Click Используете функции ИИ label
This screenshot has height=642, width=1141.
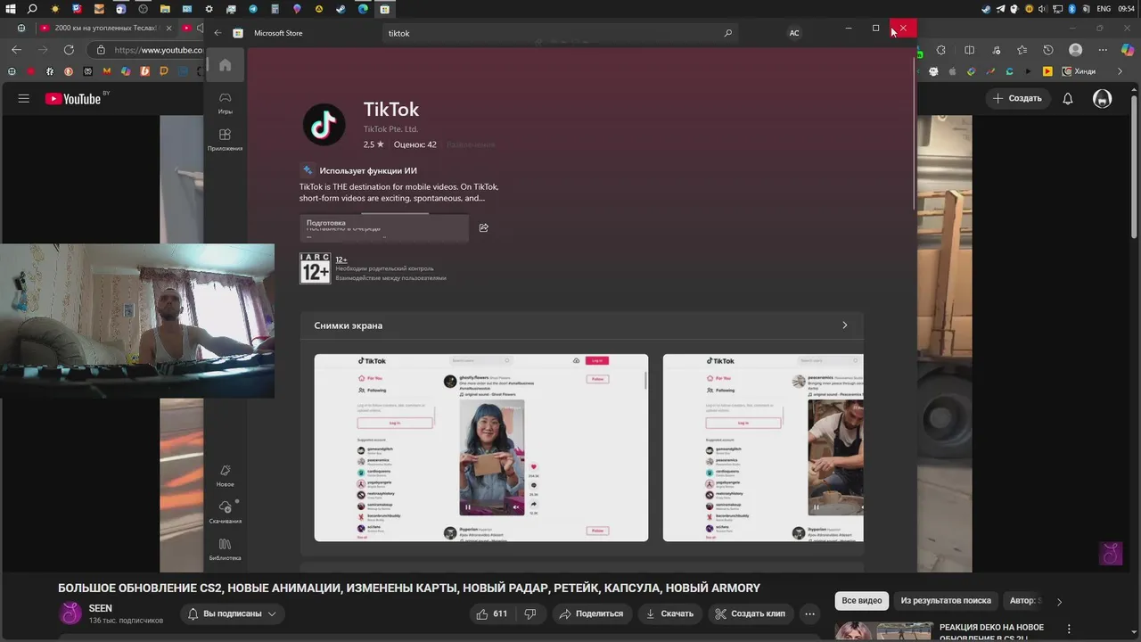pyautogui.click(x=368, y=170)
